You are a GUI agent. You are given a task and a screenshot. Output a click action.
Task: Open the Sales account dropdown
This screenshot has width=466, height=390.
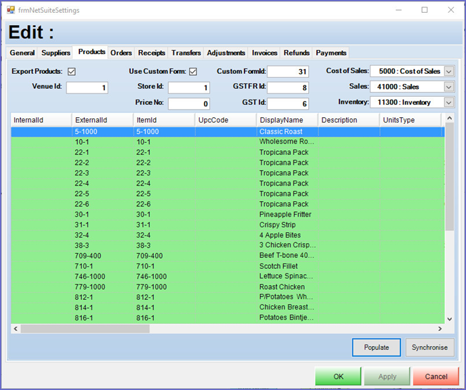point(448,87)
